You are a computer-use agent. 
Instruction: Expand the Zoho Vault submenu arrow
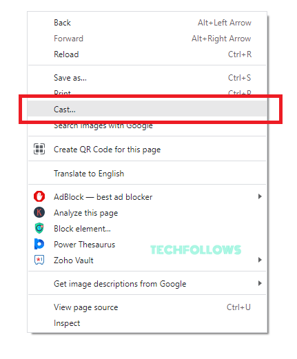pyautogui.click(x=260, y=260)
